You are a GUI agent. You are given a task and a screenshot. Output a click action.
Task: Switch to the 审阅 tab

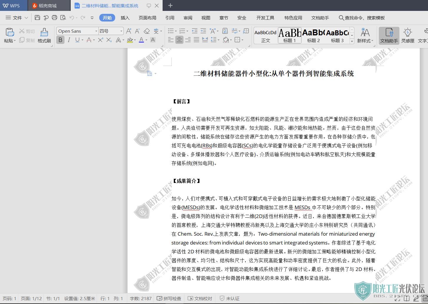tap(188, 18)
